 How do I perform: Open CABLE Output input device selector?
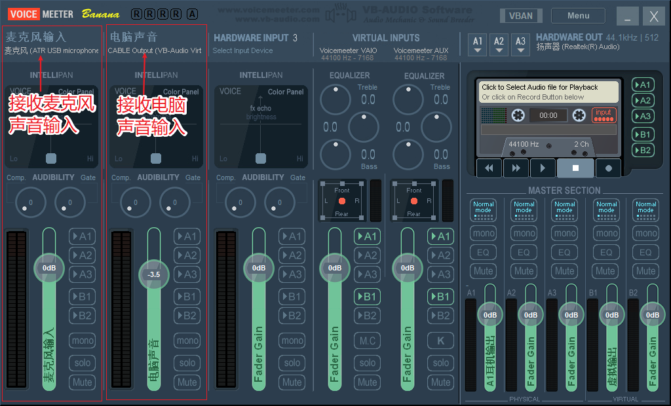pyautogui.click(x=155, y=50)
